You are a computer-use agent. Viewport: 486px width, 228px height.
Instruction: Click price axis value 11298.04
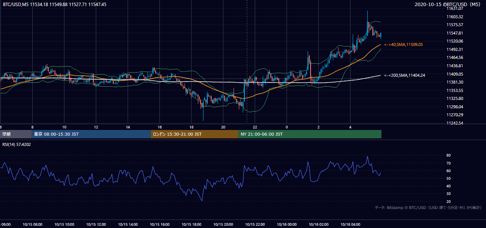(x=455, y=107)
